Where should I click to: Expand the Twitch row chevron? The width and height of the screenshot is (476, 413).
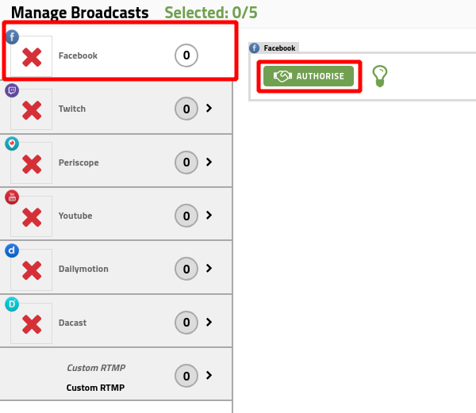[209, 108]
